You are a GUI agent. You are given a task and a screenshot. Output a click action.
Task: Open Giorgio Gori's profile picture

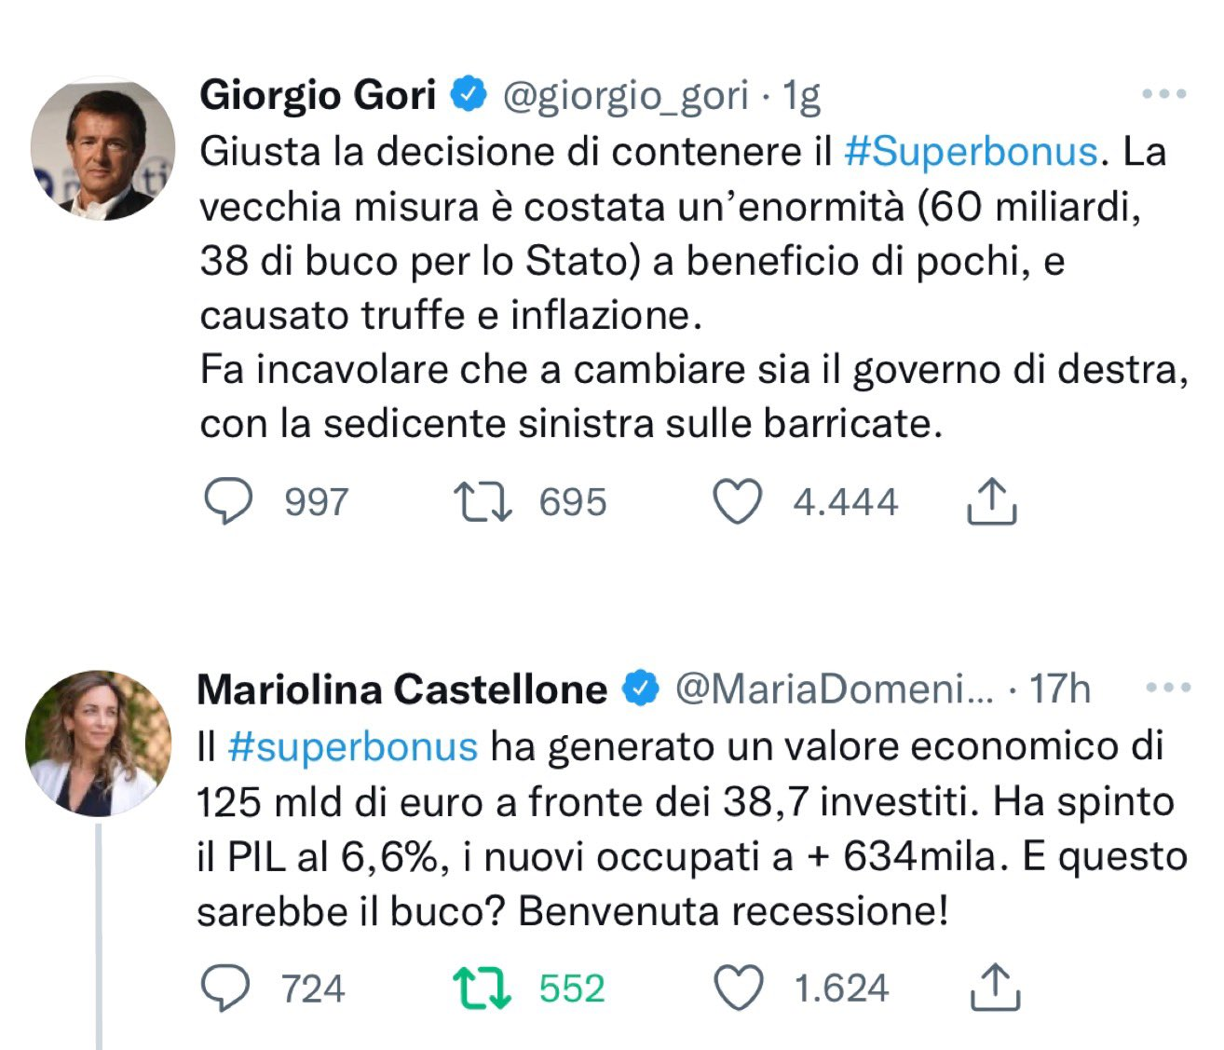102,149
